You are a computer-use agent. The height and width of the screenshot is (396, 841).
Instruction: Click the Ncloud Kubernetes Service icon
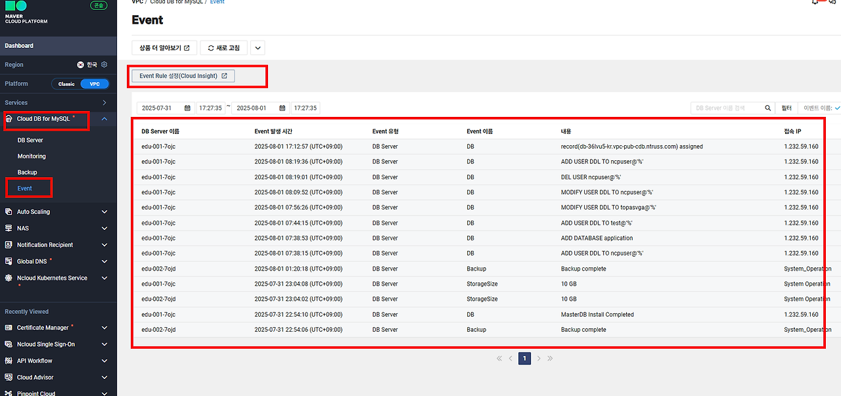coord(9,278)
